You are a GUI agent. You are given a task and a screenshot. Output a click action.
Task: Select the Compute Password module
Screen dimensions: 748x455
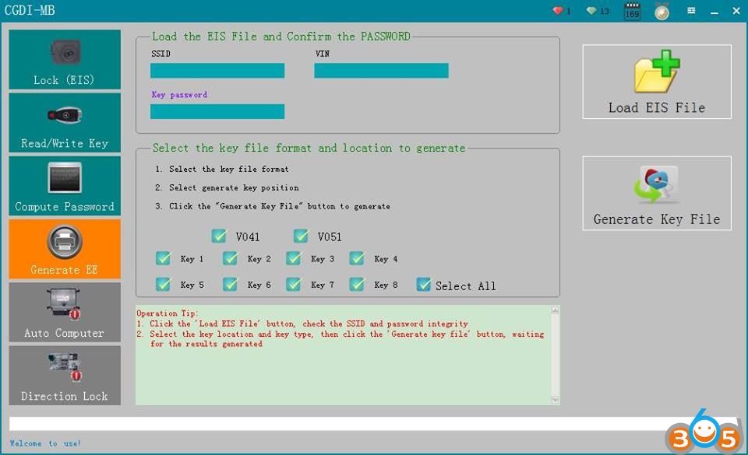click(65, 186)
